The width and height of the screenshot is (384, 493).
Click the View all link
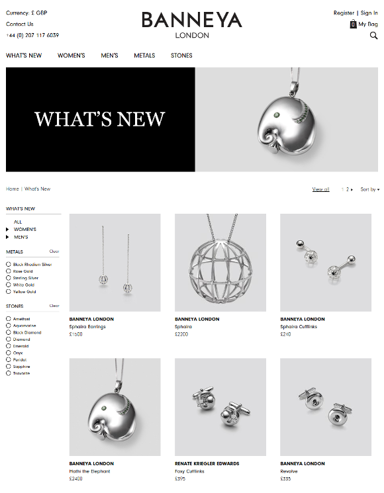click(x=321, y=189)
